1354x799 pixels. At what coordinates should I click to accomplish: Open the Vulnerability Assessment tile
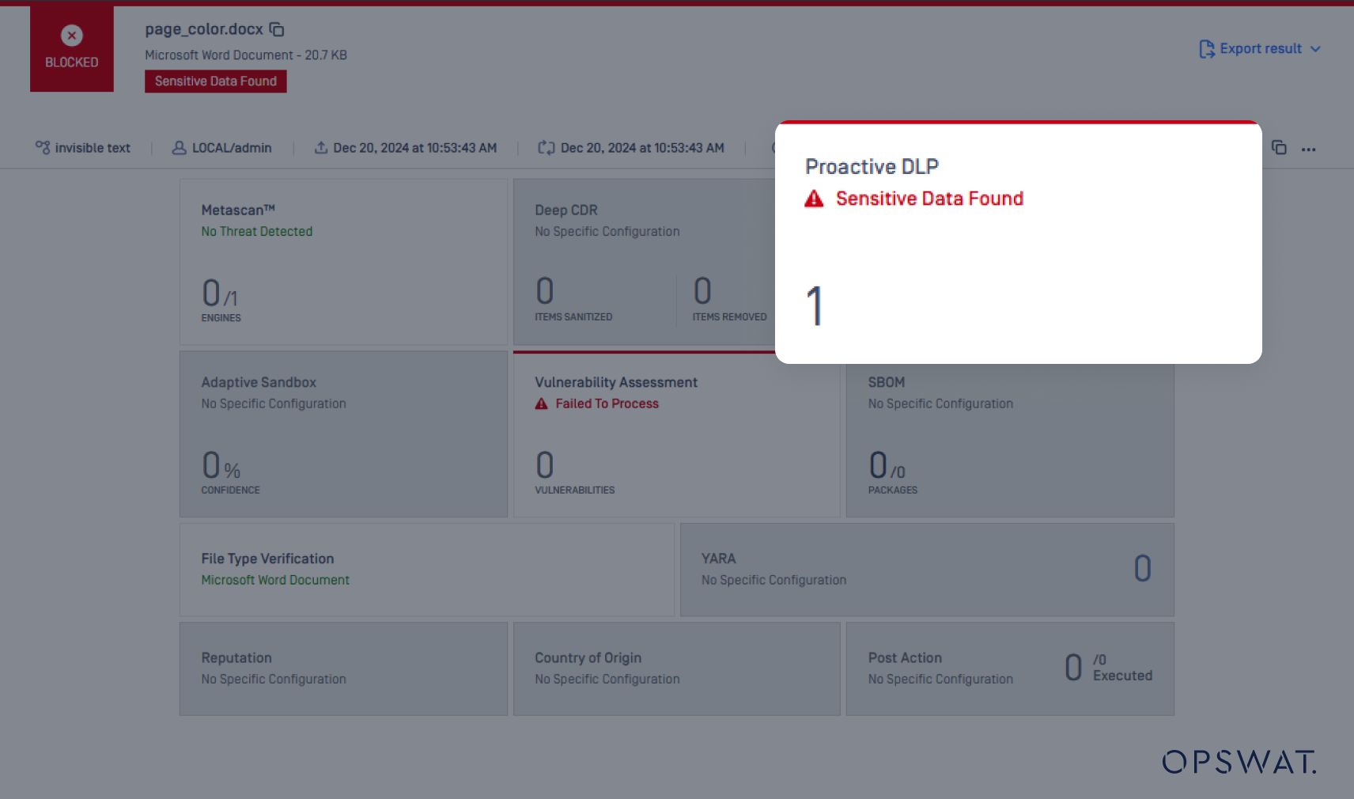(x=676, y=435)
